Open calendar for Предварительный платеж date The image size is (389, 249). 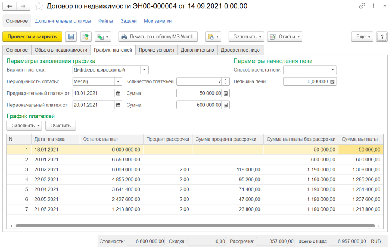pos(118,93)
